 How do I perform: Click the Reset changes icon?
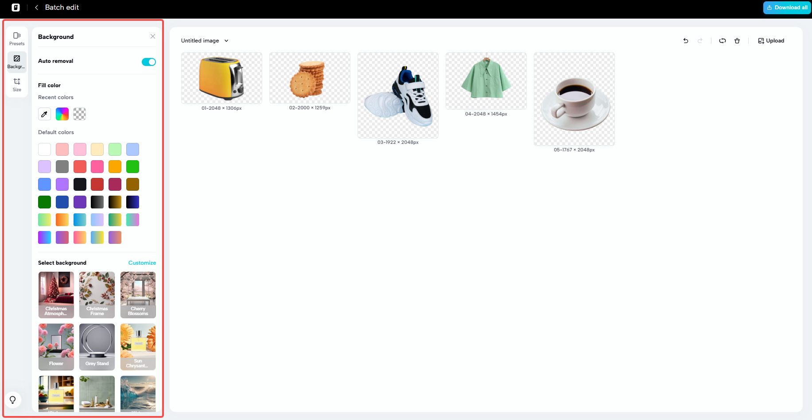tap(723, 40)
